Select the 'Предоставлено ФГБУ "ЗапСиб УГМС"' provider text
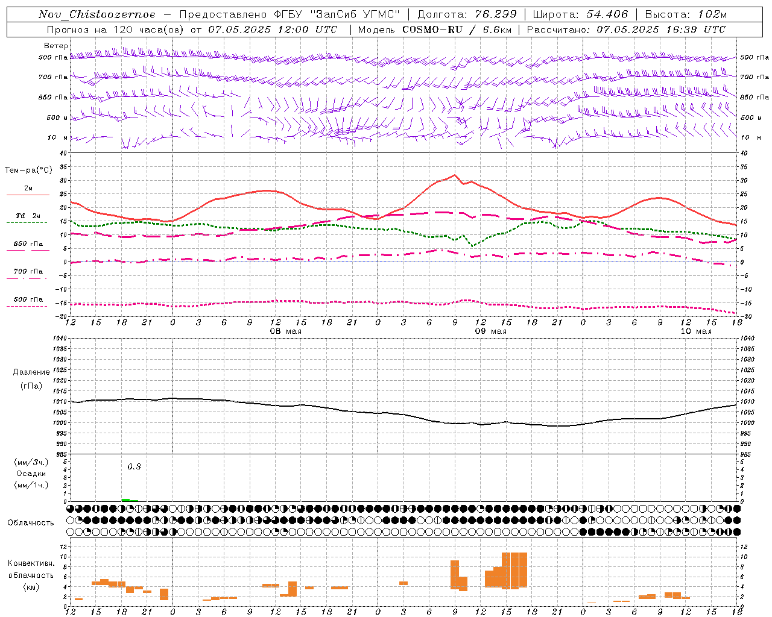Viewport: 772px width, 617px height. click(290, 14)
